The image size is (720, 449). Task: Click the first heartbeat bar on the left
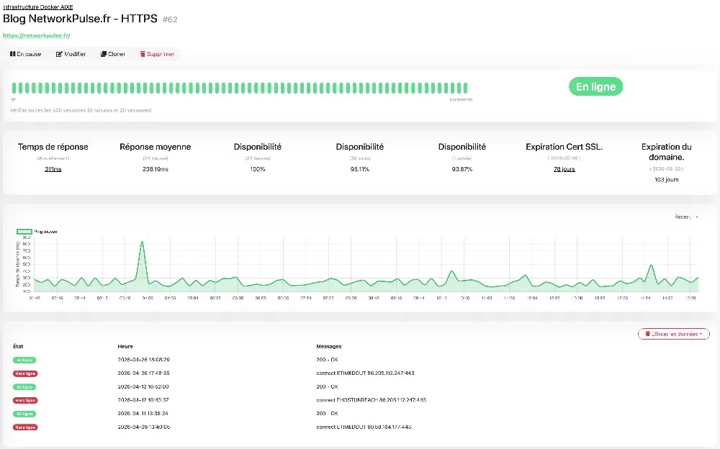(14, 88)
